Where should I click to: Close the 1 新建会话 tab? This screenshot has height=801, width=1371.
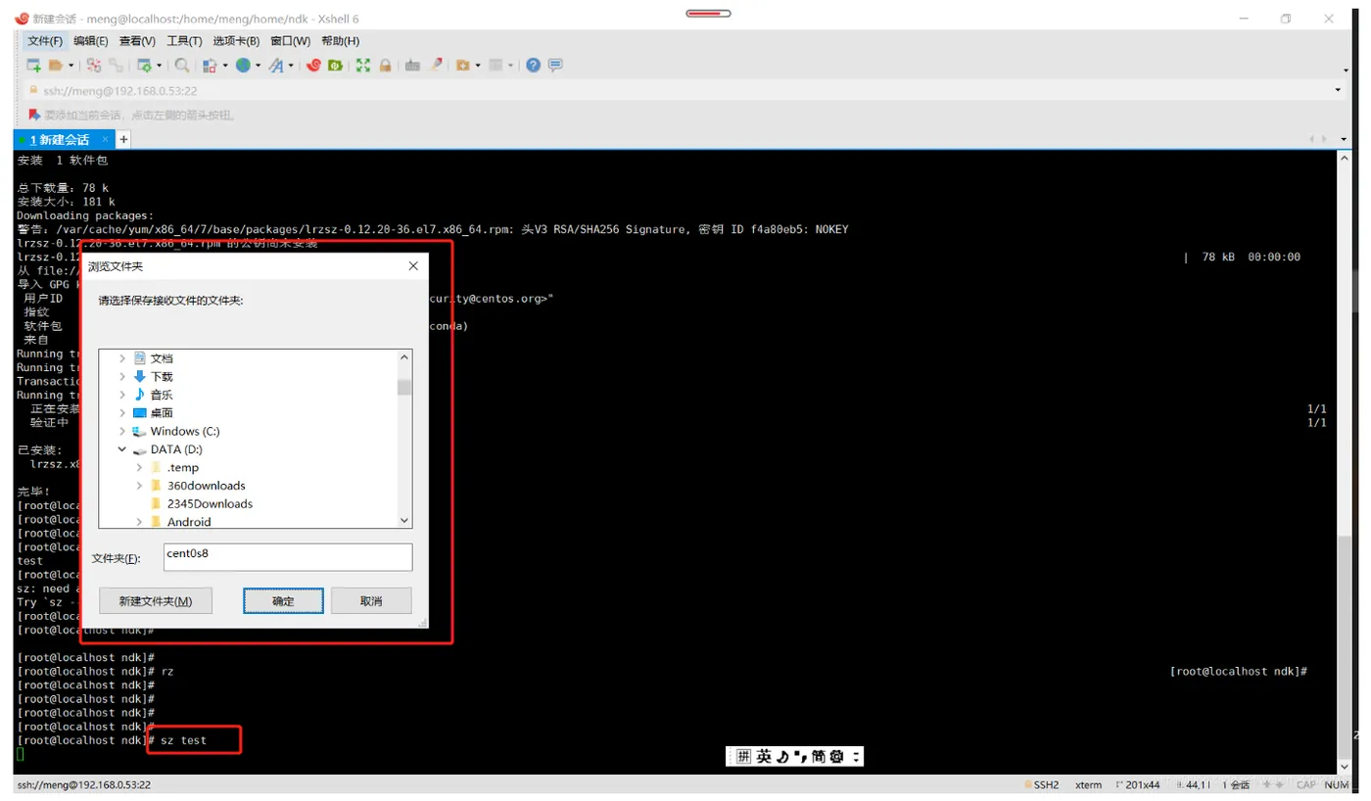tap(106, 140)
